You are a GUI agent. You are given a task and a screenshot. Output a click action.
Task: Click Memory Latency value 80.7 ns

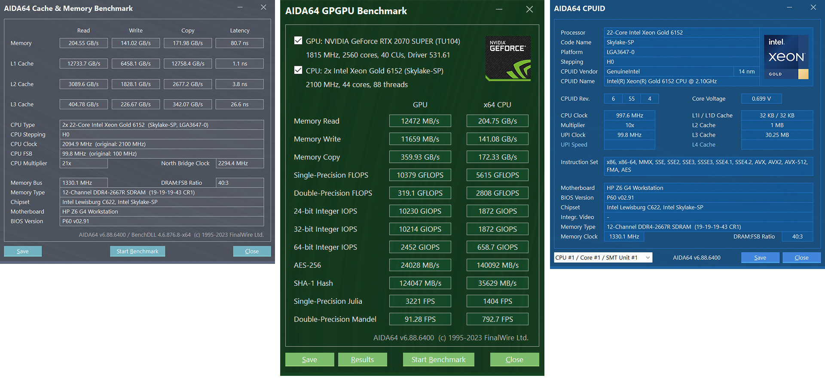240,43
